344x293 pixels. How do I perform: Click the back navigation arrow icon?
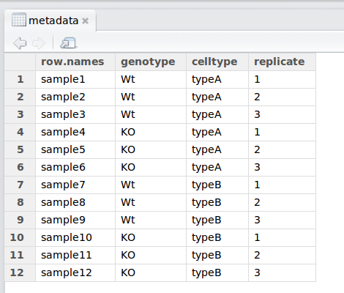click(x=20, y=43)
